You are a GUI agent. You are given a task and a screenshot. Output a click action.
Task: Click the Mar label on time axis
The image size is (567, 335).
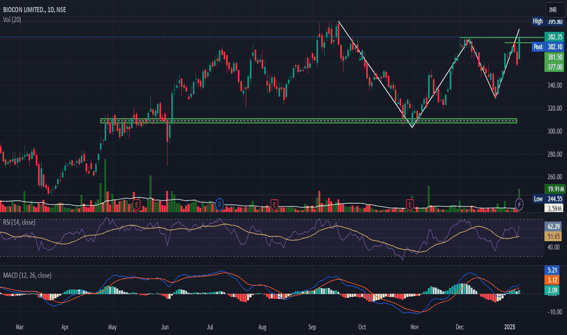[x=19, y=327]
